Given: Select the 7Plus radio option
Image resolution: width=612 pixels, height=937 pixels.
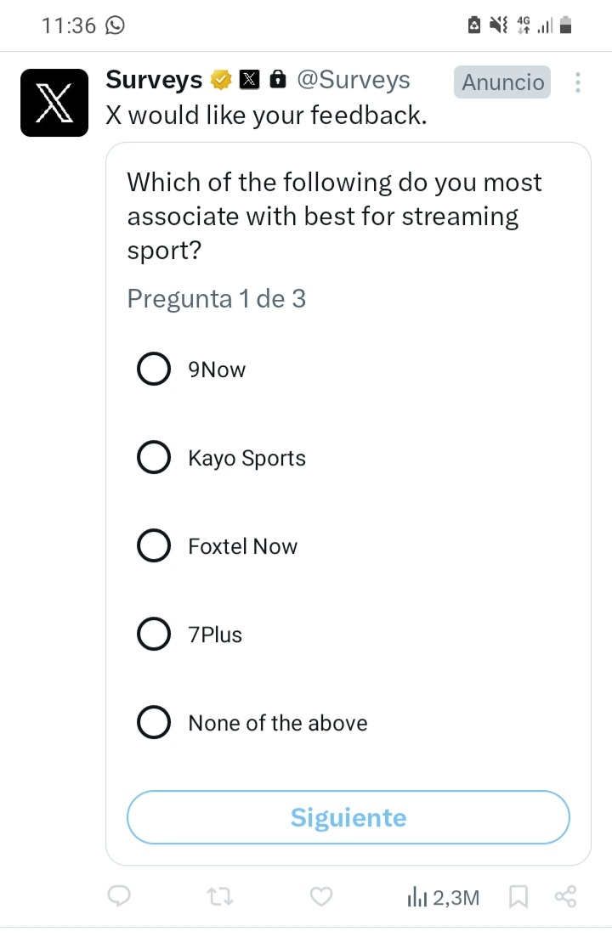Looking at the screenshot, I should [x=153, y=635].
